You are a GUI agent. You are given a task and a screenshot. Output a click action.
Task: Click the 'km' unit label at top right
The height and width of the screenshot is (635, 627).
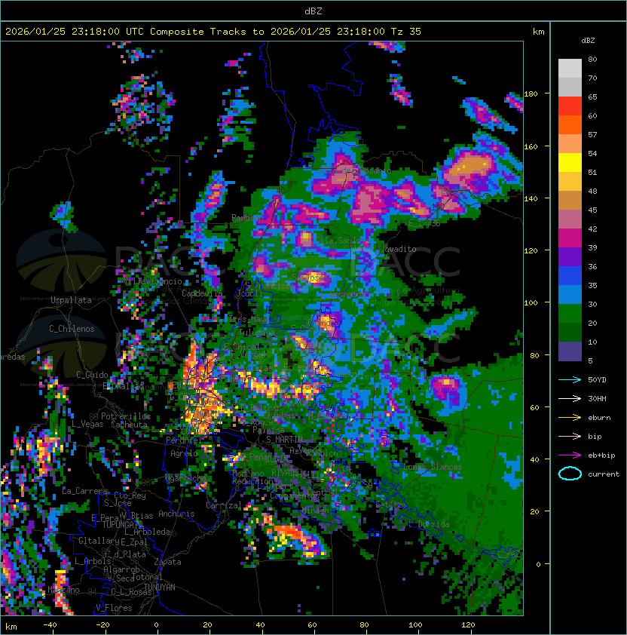point(539,32)
